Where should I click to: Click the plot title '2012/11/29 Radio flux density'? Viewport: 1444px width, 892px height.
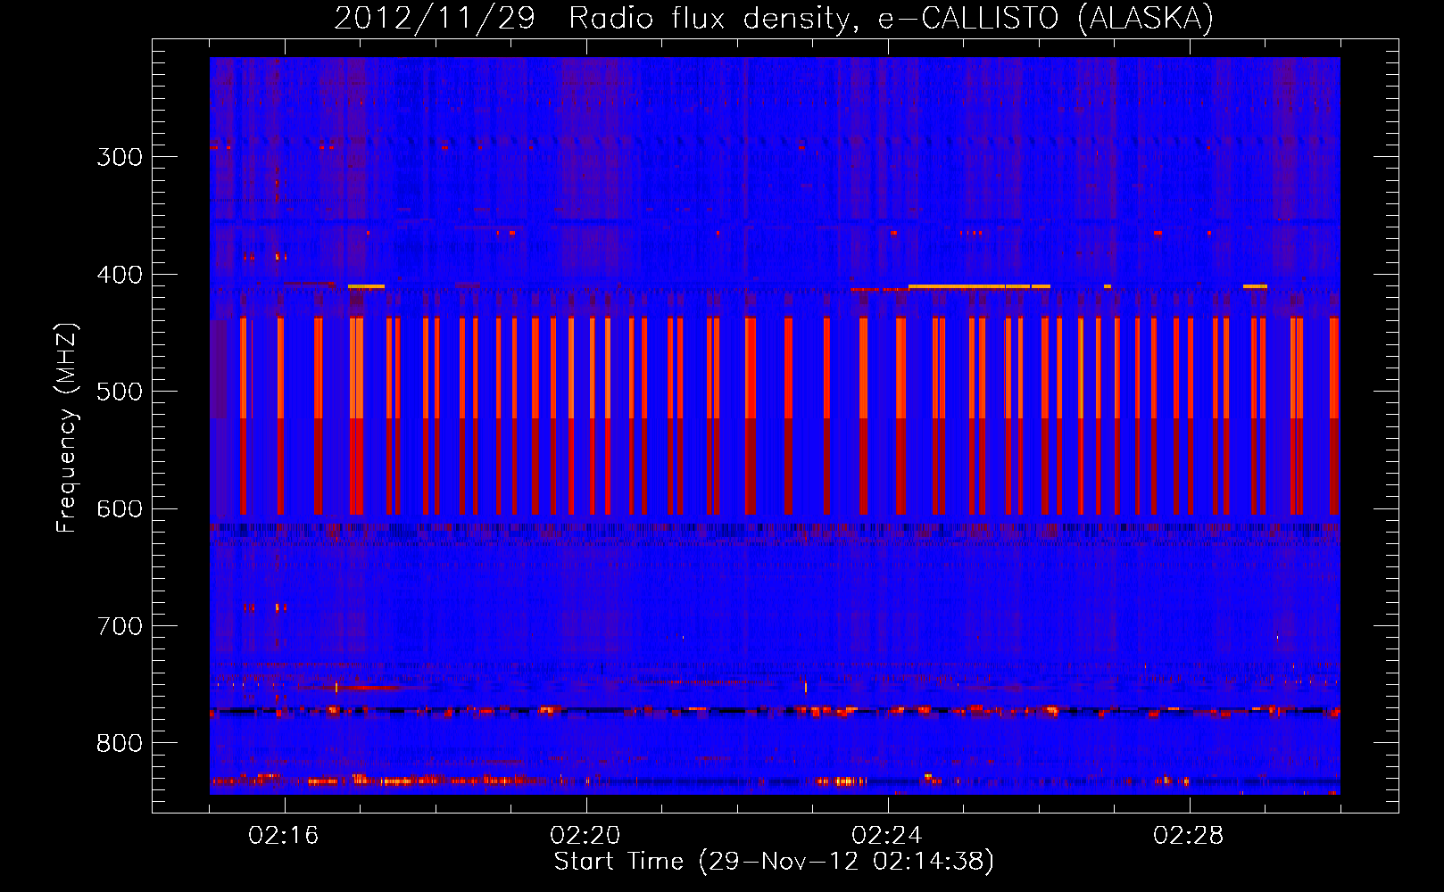pyautogui.click(x=595, y=18)
